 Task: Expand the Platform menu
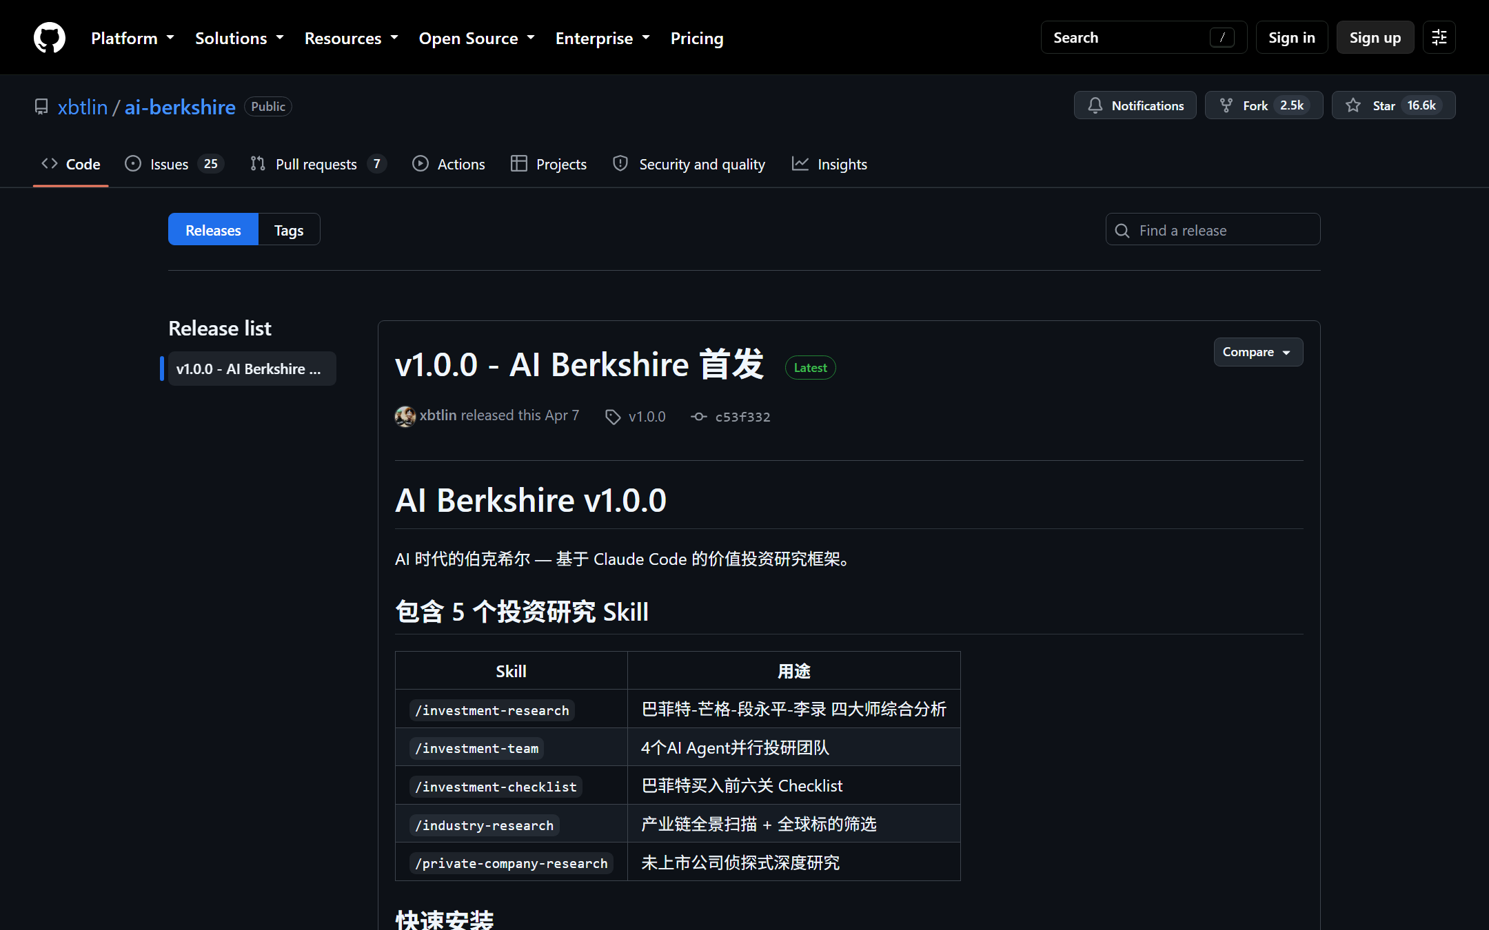(132, 38)
